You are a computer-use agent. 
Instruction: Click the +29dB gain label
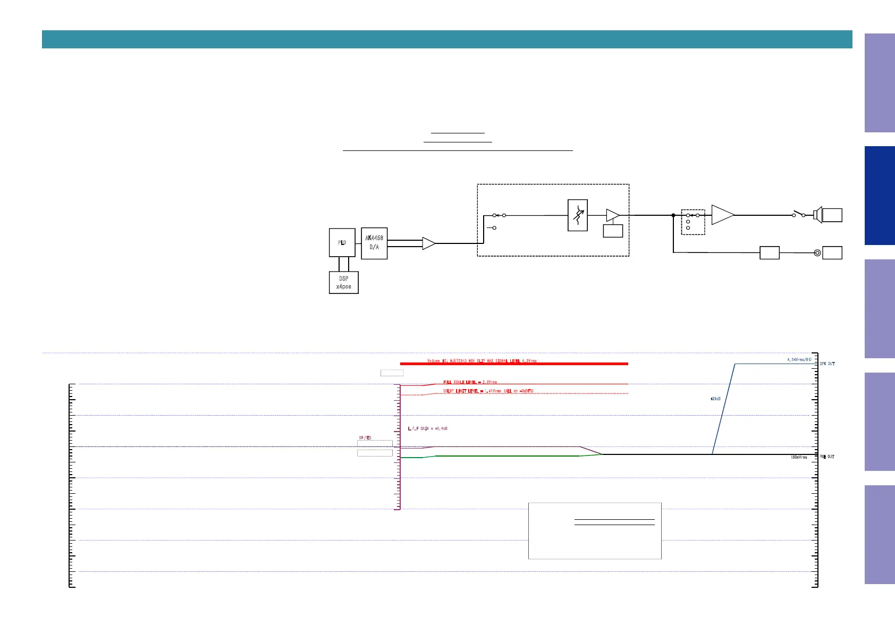(715, 399)
